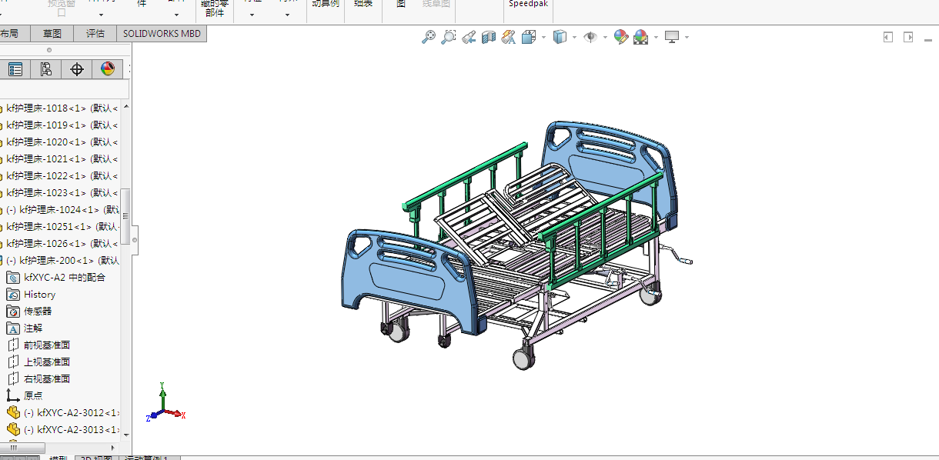The image size is (939, 460).
Task: Open the Hide/Show Items dropdown arrow
Action: [x=605, y=37]
